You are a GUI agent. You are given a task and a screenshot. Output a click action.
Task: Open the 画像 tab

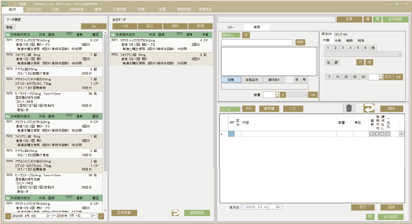(x=98, y=9)
